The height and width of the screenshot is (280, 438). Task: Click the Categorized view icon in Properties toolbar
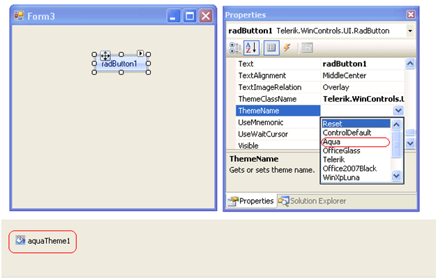[235, 48]
